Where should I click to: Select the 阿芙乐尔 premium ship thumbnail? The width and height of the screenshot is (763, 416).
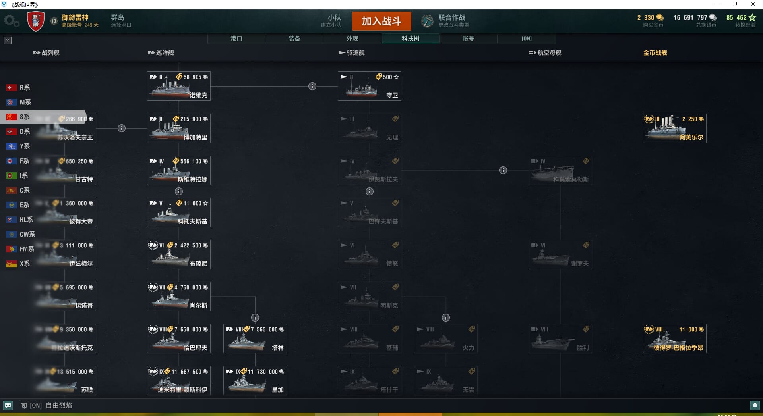coord(675,128)
